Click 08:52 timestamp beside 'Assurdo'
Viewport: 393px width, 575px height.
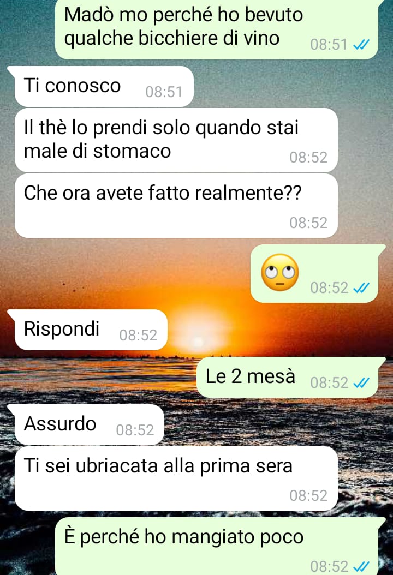point(135,430)
